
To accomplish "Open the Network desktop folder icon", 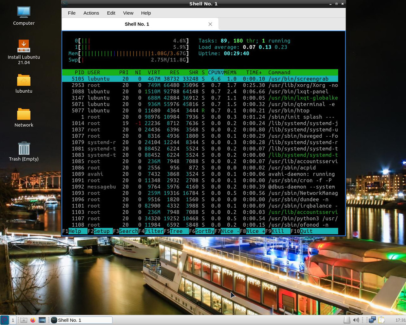I will click(x=24, y=117).
